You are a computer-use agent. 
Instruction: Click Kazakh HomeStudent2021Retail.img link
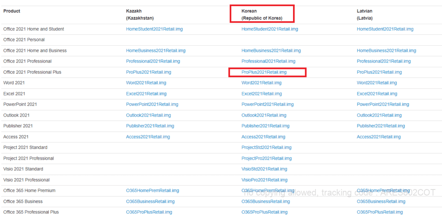[x=155, y=29]
